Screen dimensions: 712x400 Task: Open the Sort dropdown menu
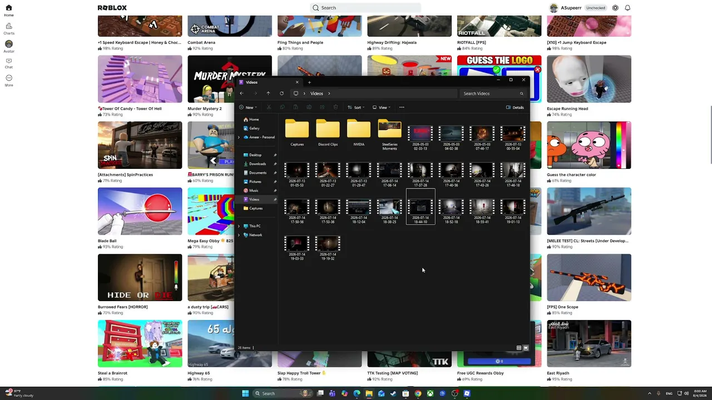(x=355, y=107)
